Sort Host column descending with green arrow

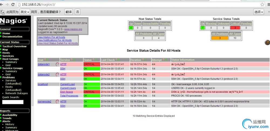coord(47,60)
